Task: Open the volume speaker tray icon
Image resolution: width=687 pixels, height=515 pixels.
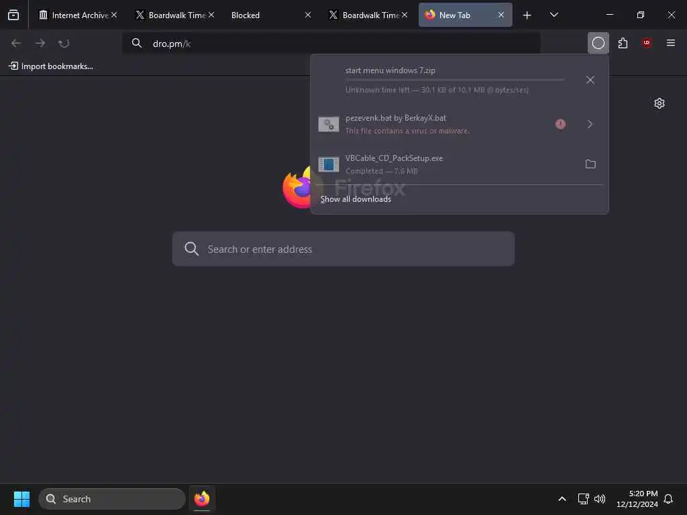Action: click(x=600, y=499)
